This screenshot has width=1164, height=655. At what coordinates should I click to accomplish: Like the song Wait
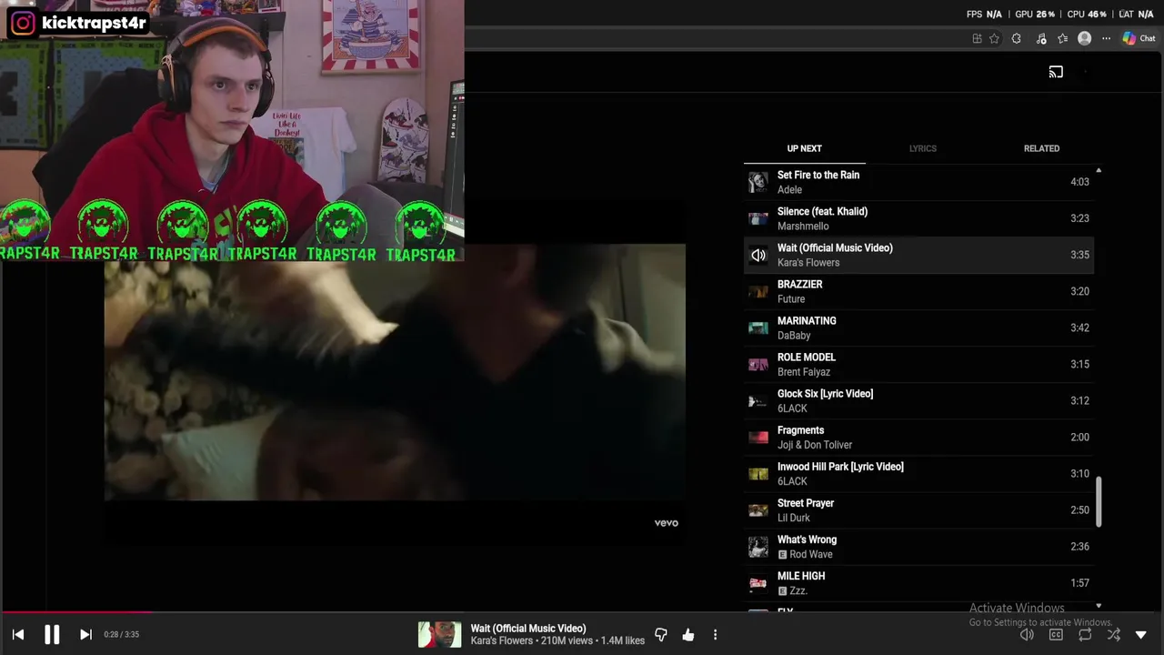coord(688,635)
